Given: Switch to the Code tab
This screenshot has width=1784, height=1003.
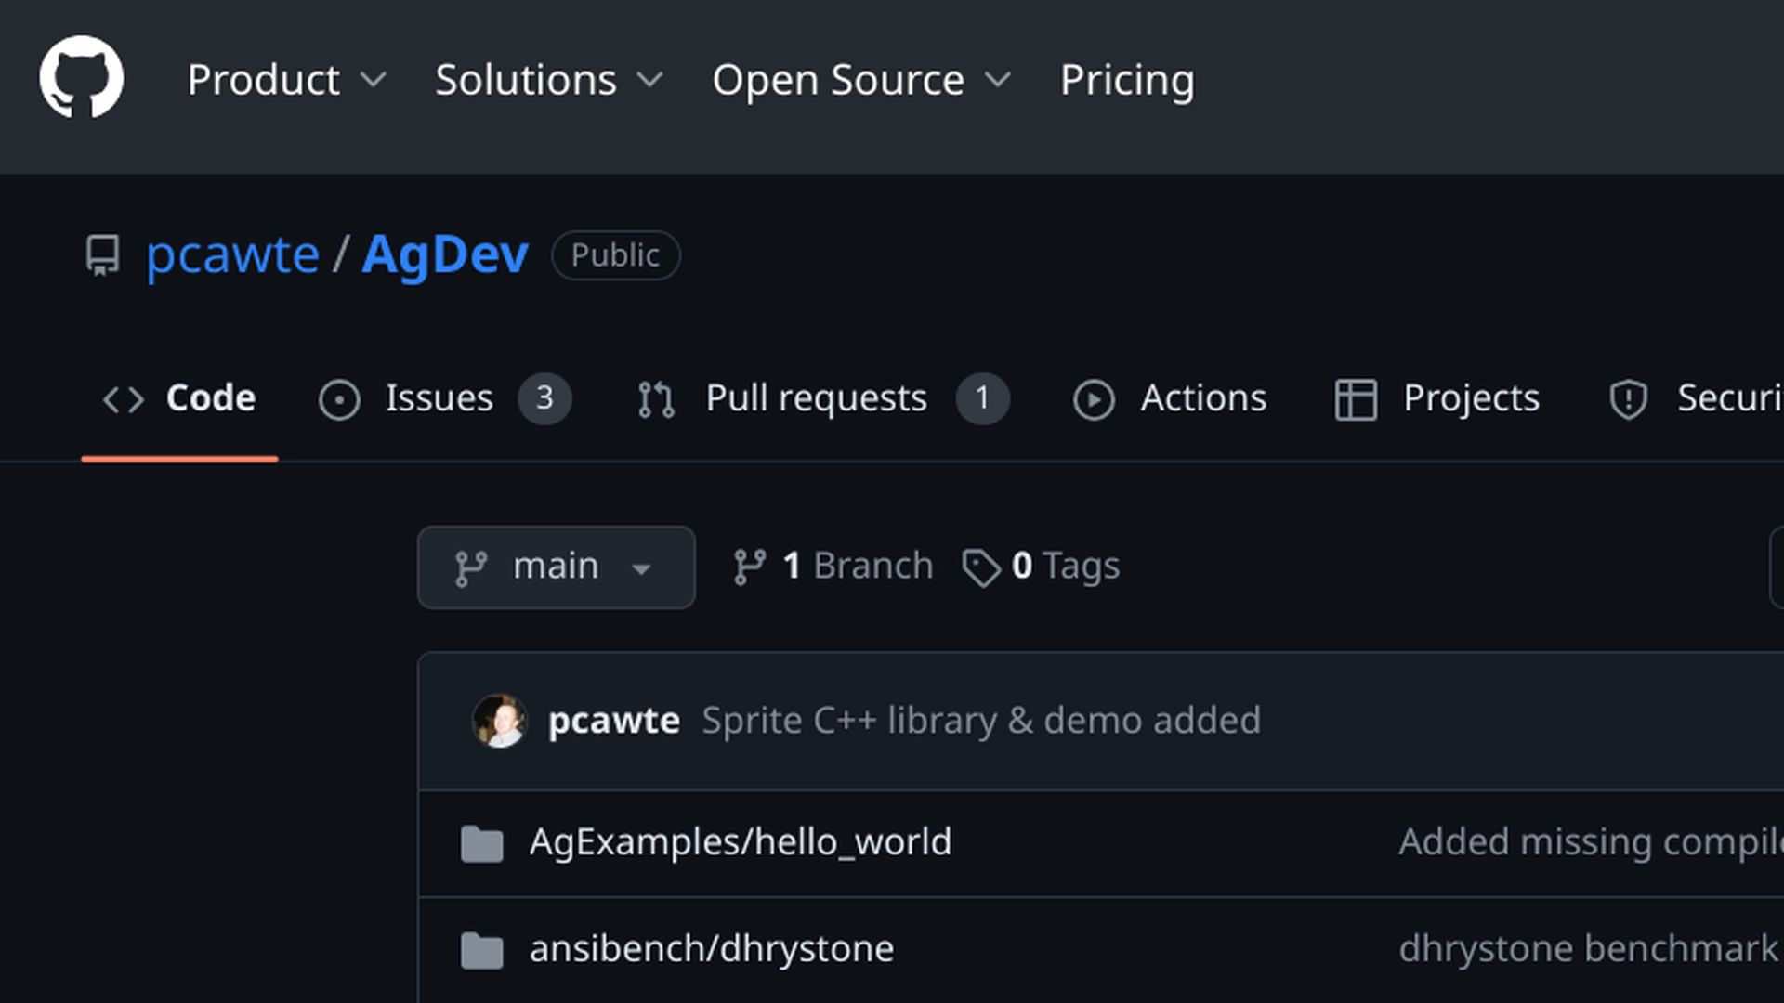Looking at the screenshot, I should pyautogui.click(x=179, y=398).
